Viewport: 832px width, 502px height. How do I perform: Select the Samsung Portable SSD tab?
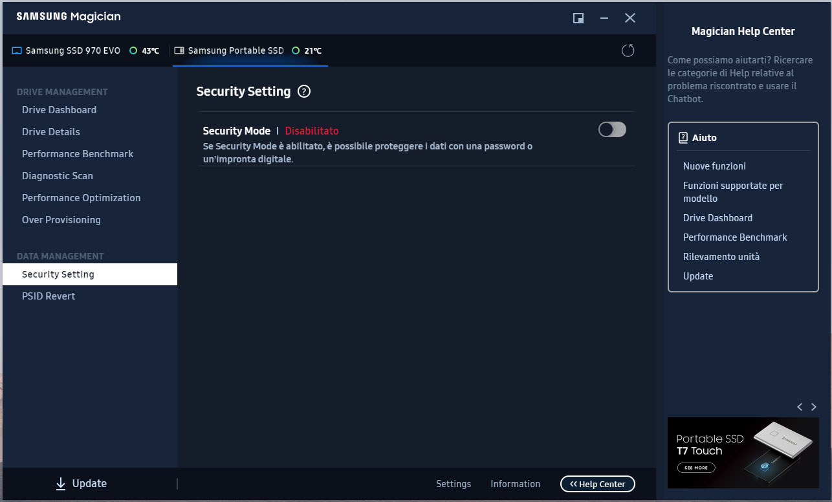click(250, 50)
